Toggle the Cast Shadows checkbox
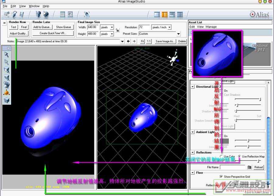The image size is (274, 196). [221, 95]
